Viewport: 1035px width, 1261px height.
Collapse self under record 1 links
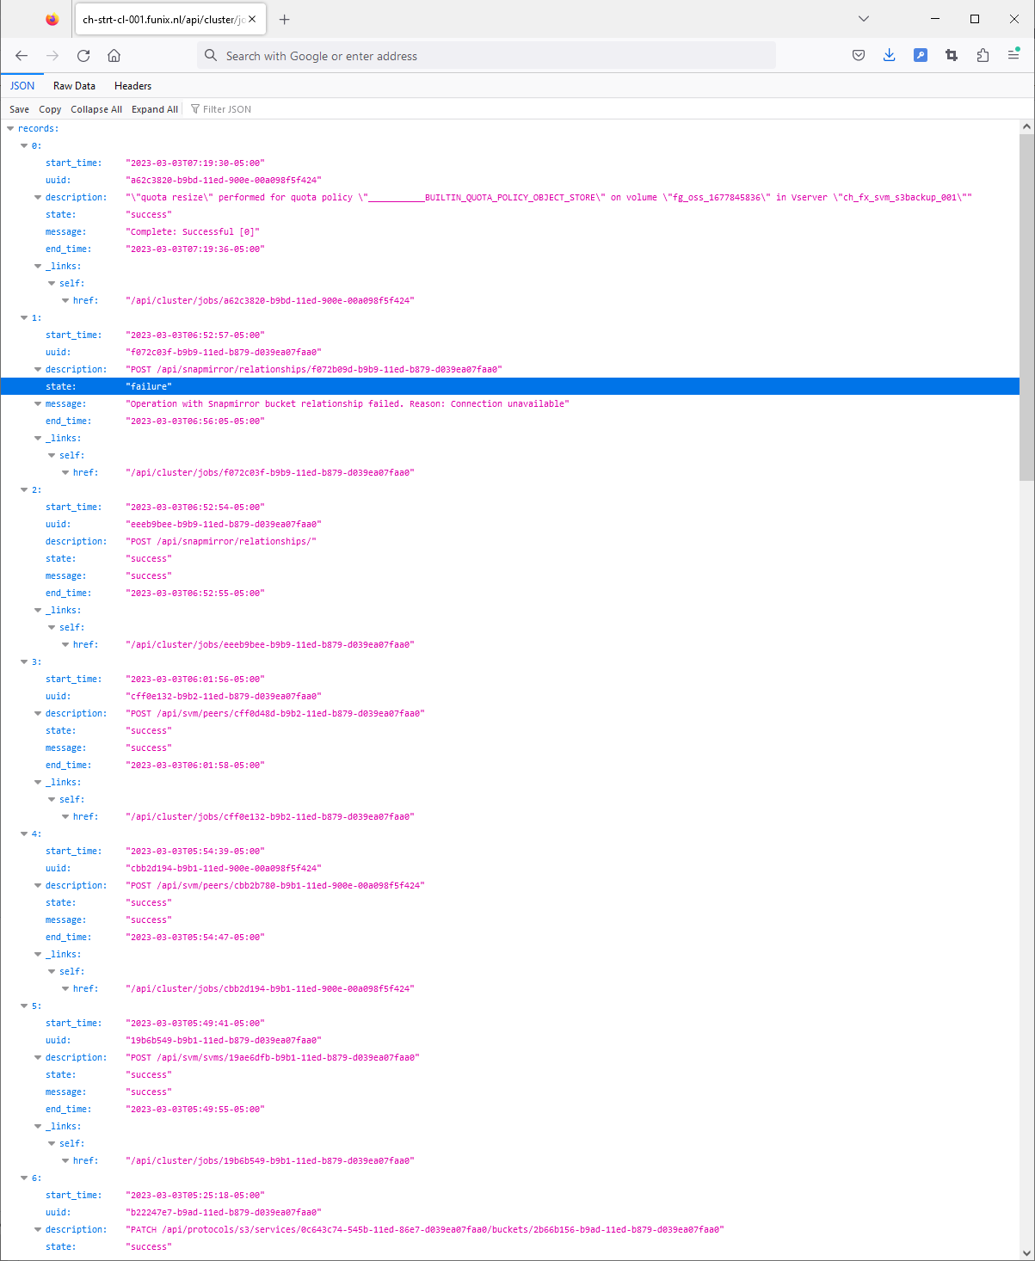(x=52, y=455)
